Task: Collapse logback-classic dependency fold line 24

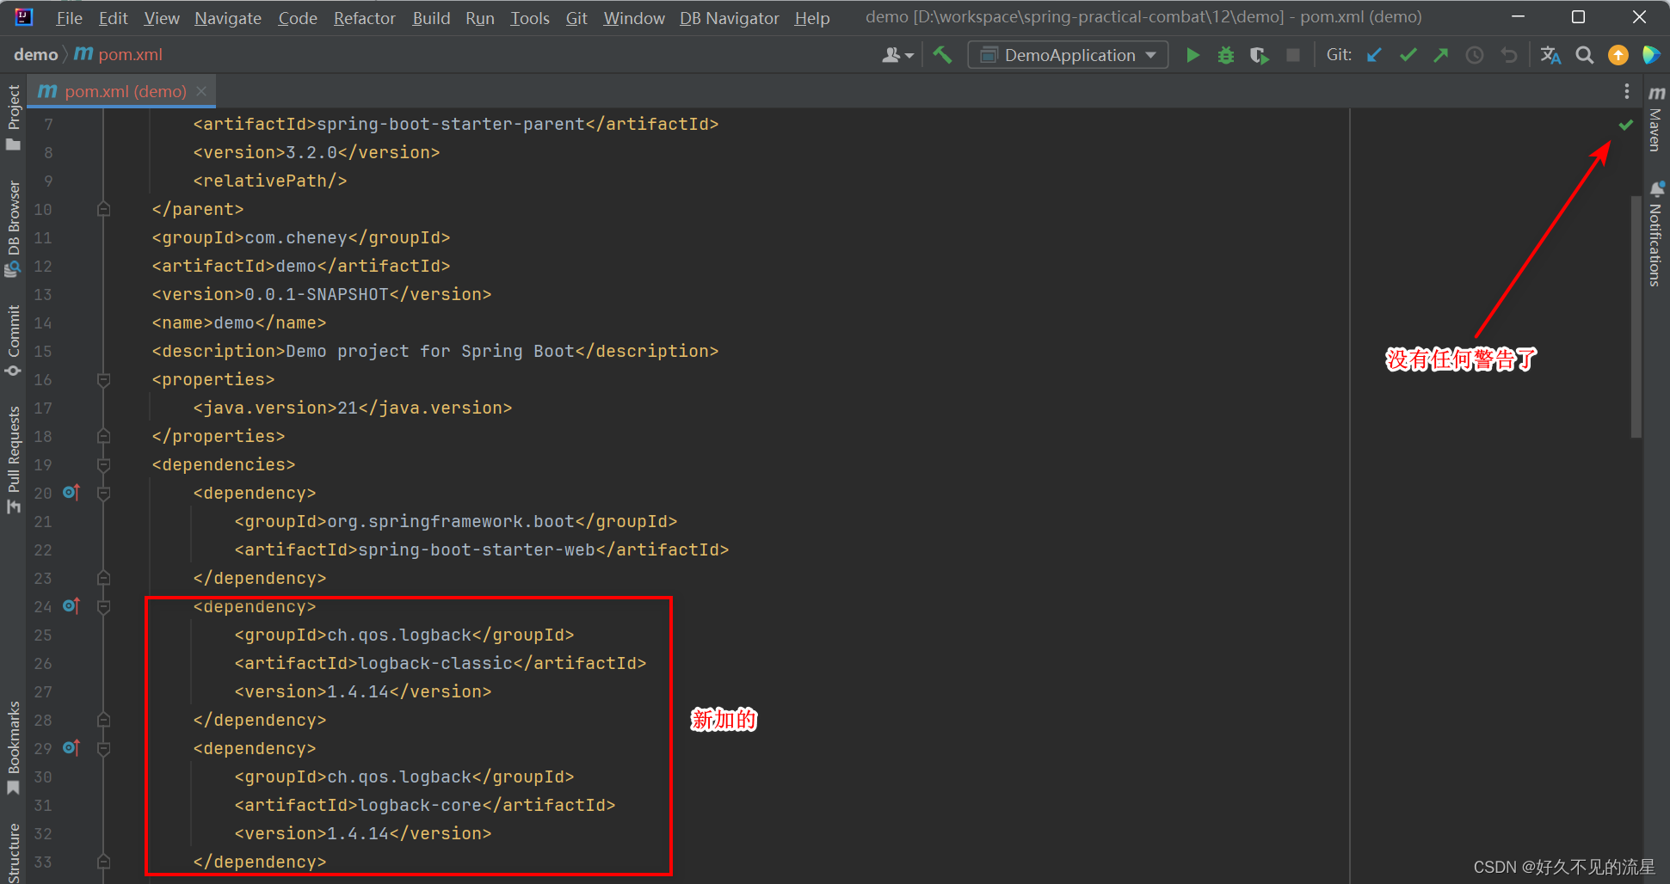Action: [103, 606]
